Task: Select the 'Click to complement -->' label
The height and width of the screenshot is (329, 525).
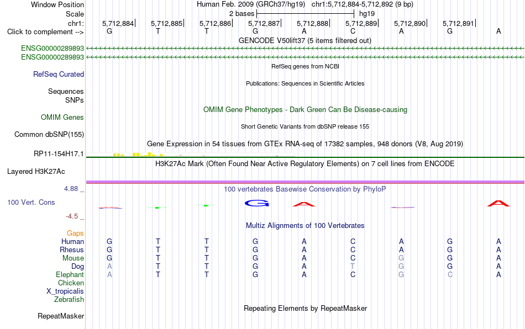Action: tap(45, 32)
